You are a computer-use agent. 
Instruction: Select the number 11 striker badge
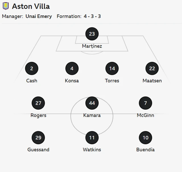92,138
